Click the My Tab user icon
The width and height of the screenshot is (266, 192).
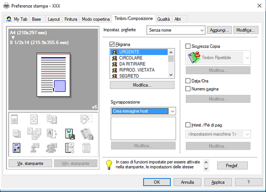coord(9,19)
